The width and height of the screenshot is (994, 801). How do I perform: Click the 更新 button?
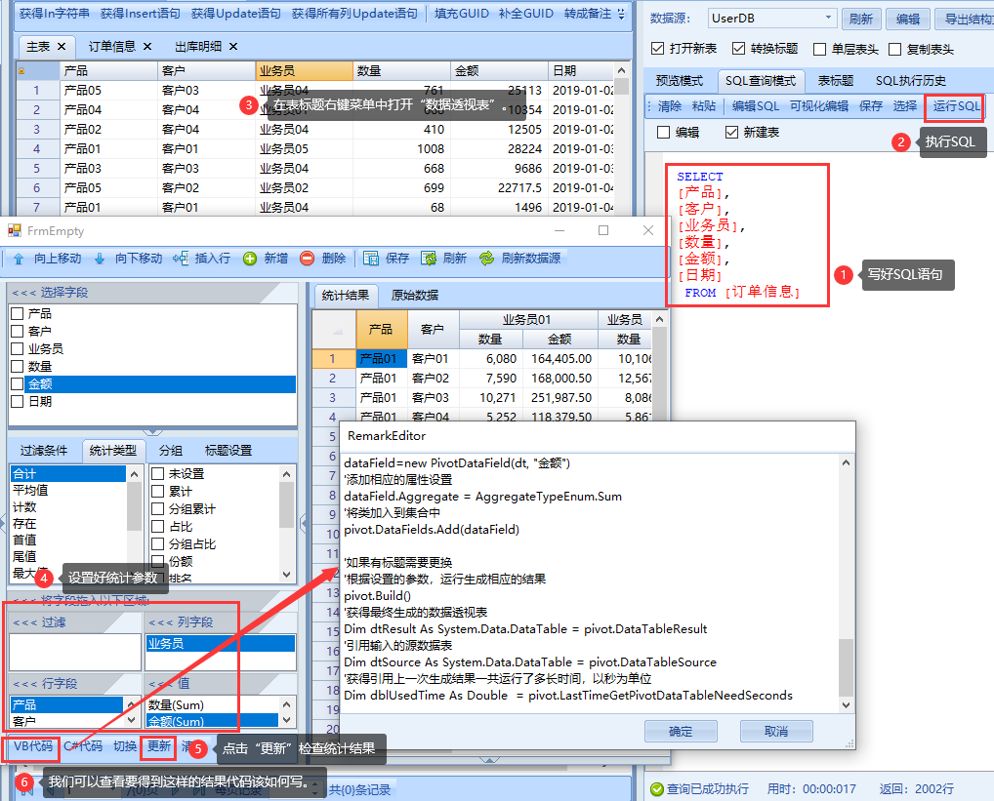point(159,746)
